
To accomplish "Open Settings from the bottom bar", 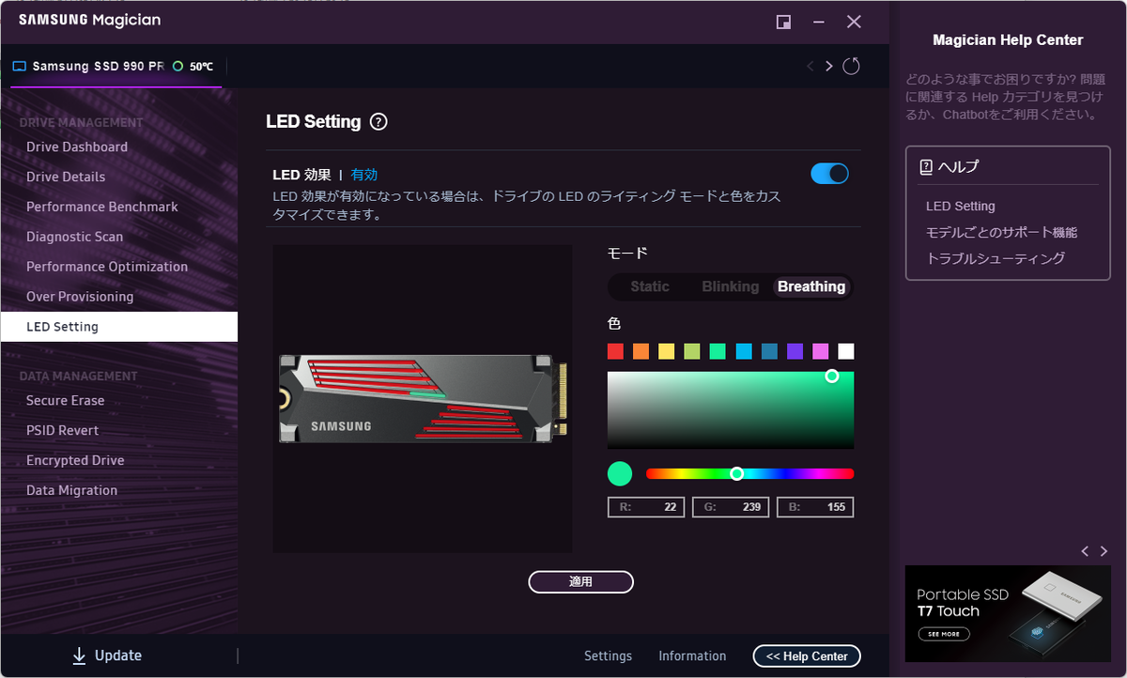I will [608, 656].
